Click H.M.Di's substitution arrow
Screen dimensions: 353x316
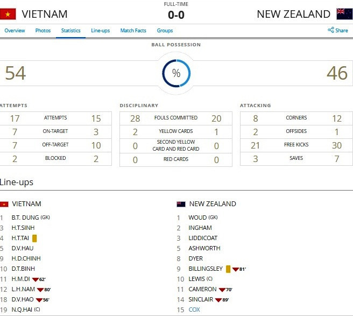click(x=35, y=279)
